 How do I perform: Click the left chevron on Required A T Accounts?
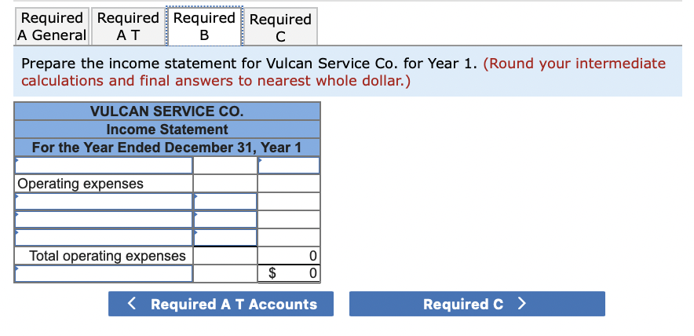[x=131, y=304]
